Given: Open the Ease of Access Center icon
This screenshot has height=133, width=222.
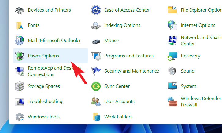Looking at the screenshot, I should (x=96, y=10).
